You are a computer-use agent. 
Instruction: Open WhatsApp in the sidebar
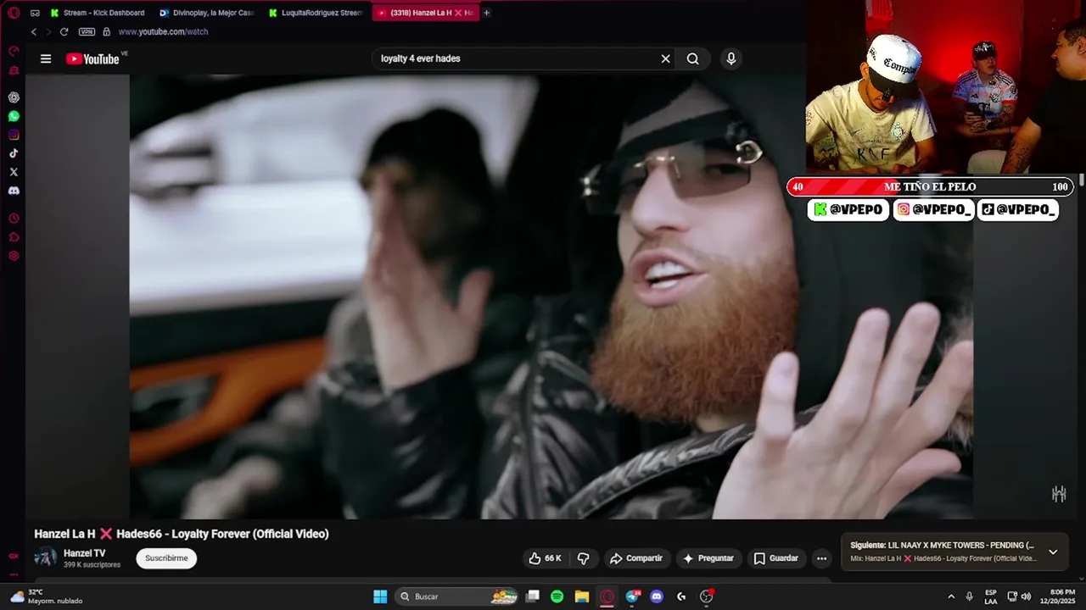[14, 116]
